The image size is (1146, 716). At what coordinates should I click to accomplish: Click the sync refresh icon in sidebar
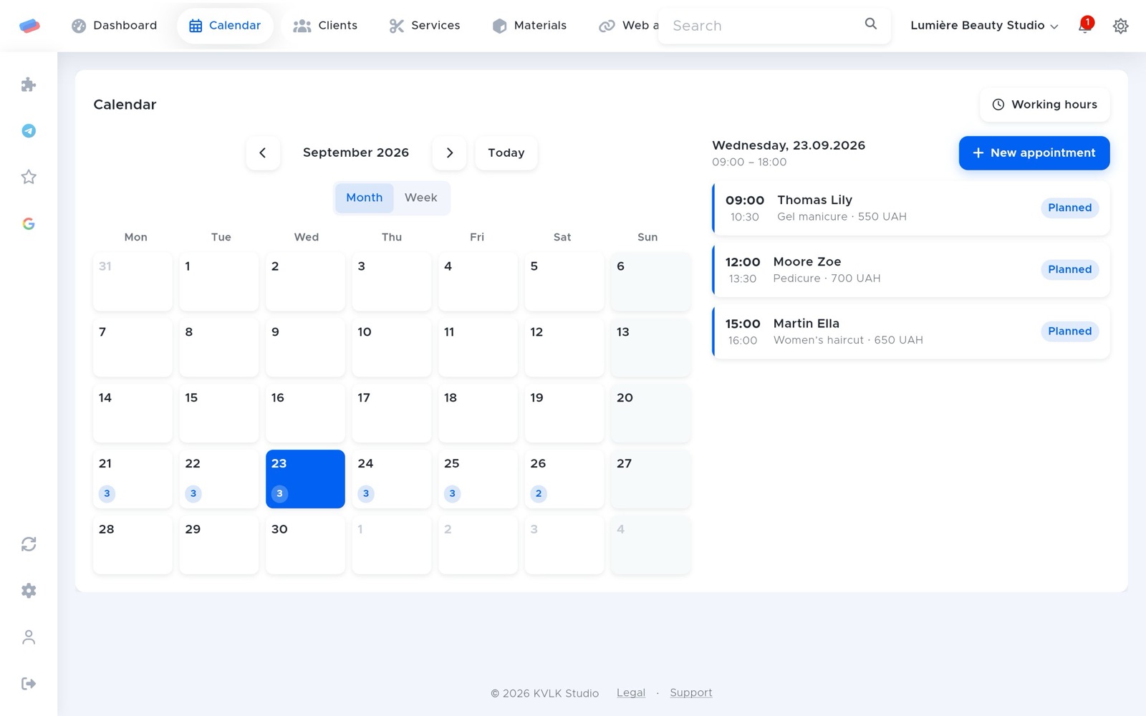coord(29,544)
